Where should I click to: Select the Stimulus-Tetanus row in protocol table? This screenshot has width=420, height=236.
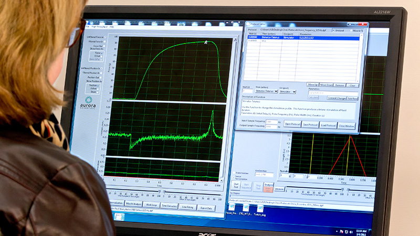[303, 38]
